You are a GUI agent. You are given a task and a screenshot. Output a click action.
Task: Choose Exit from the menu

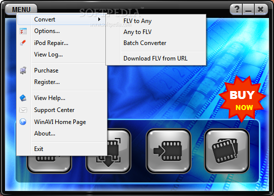(62, 149)
